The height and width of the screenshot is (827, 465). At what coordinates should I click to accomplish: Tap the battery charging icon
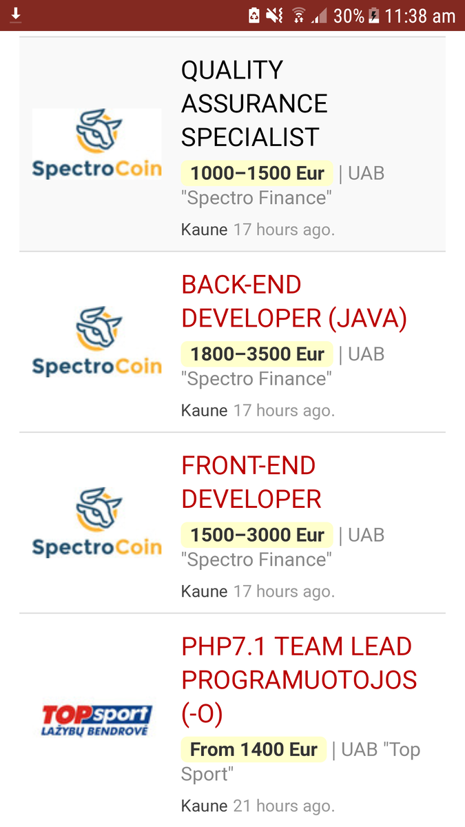[x=374, y=15]
